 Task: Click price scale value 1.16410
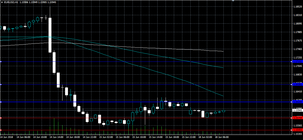(297, 91)
